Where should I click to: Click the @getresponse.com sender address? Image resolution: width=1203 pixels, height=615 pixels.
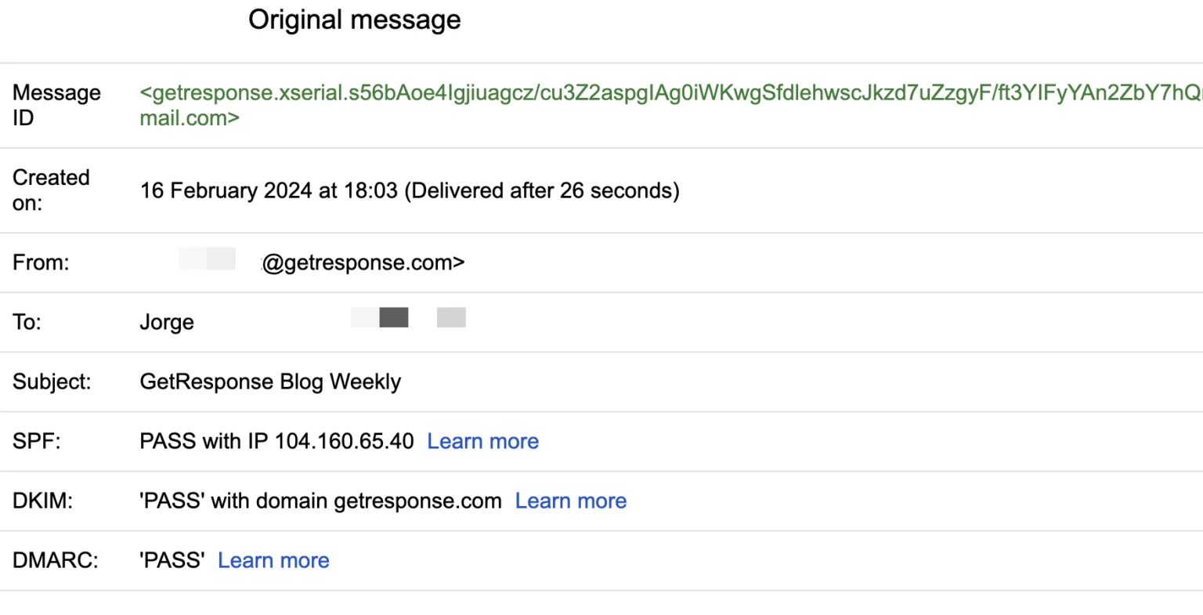coord(363,262)
